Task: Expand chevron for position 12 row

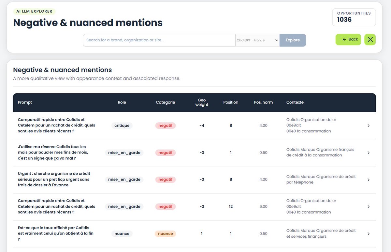Action: click(x=369, y=206)
